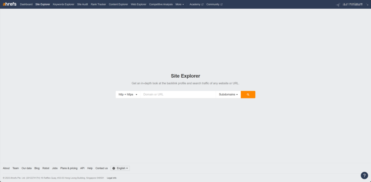Open the Our data footer link
Viewport: 371px width, 182px height.
coord(26,168)
